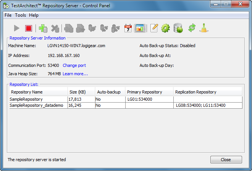
Task: Click the Learn more… link
Action: [x=75, y=74]
